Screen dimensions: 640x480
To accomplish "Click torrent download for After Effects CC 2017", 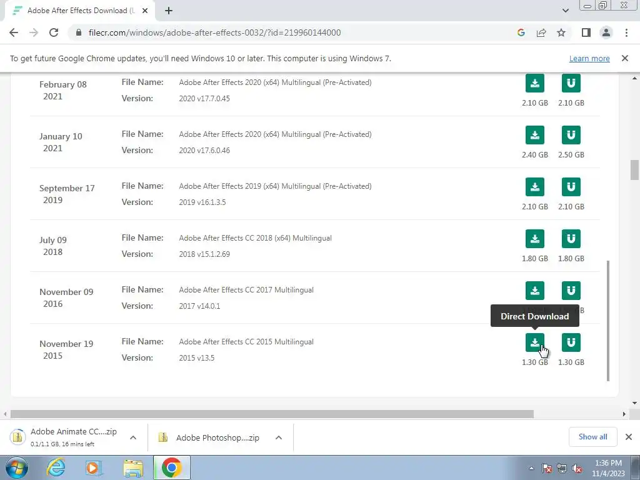I will pos(571,291).
